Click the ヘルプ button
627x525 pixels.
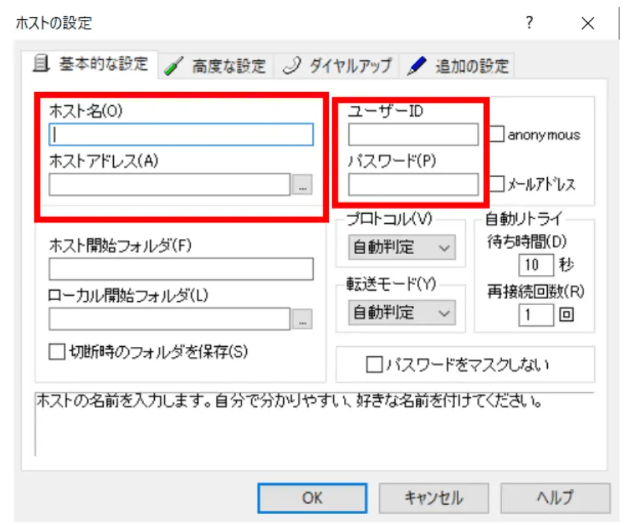click(555, 498)
